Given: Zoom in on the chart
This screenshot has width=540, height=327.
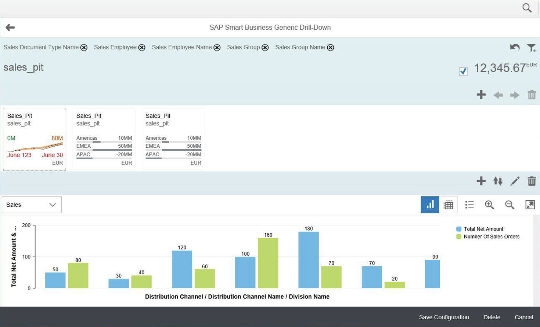Looking at the screenshot, I should (x=489, y=205).
